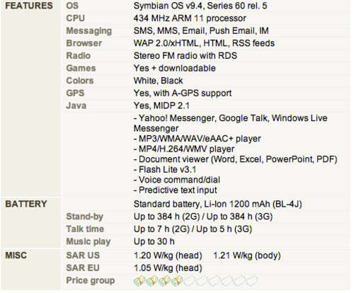Click the Talk time label
This screenshot has width=354, height=293.
(x=85, y=229)
